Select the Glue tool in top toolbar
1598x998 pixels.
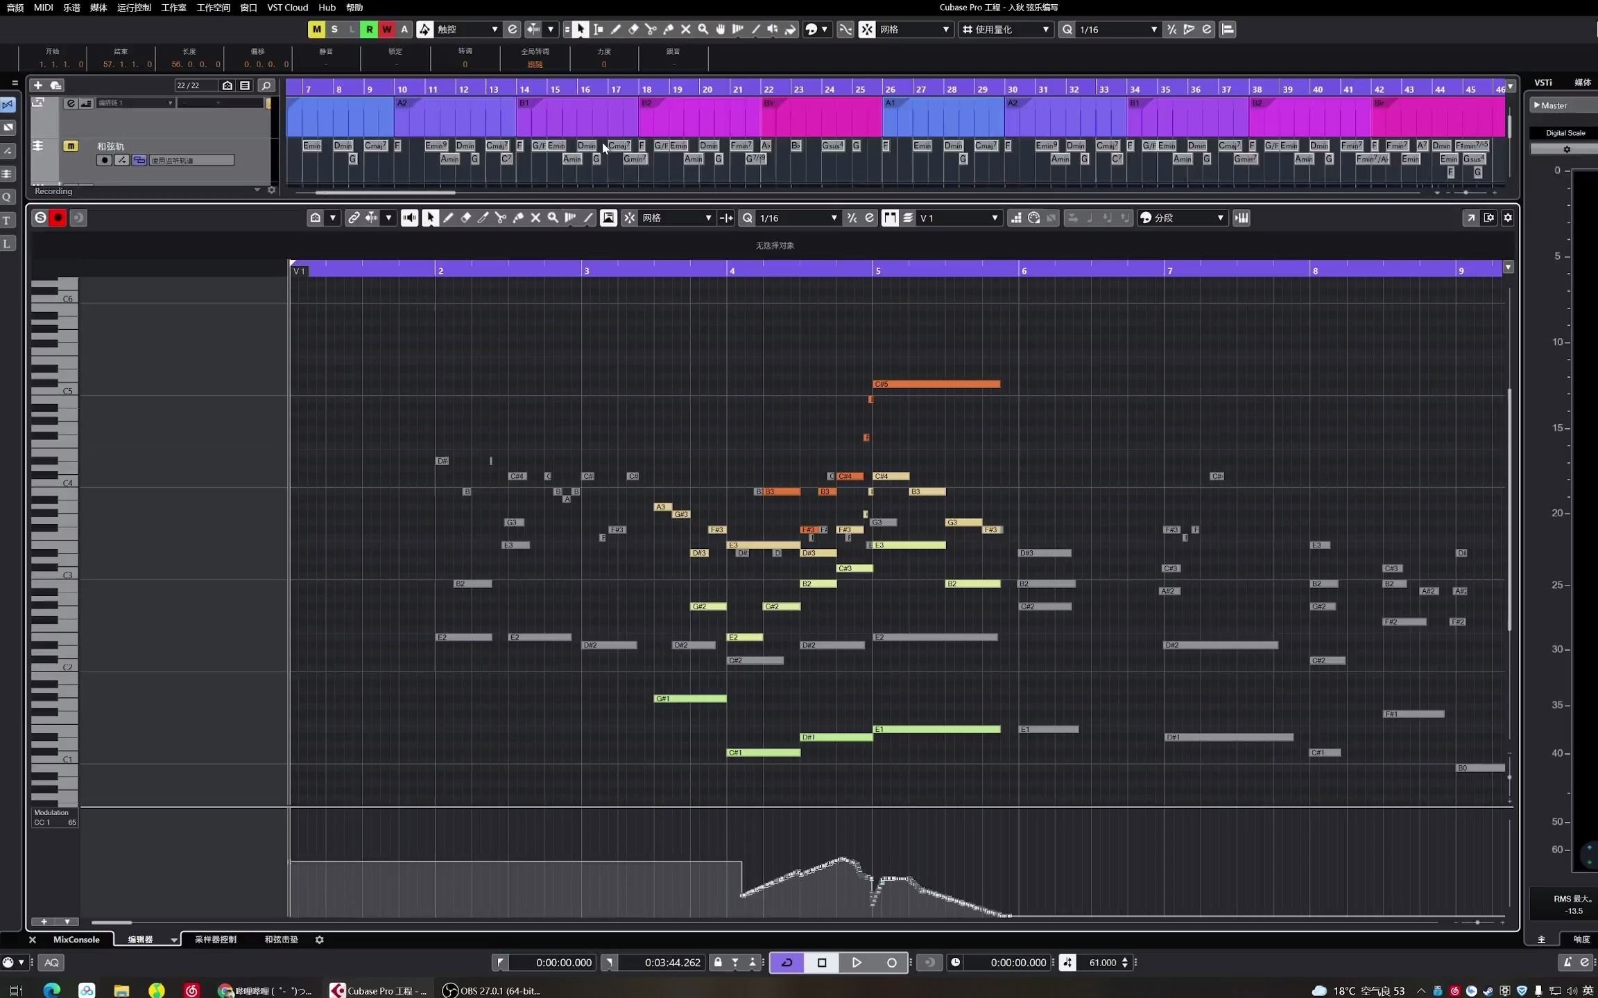[668, 29]
